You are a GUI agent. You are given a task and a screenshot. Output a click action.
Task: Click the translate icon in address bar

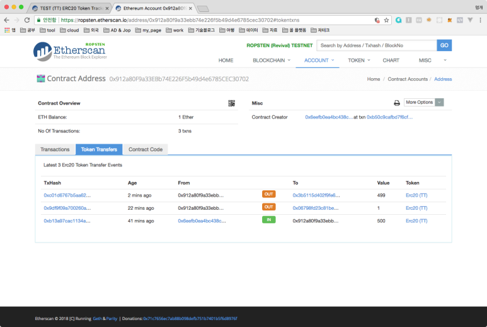(377, 20)
